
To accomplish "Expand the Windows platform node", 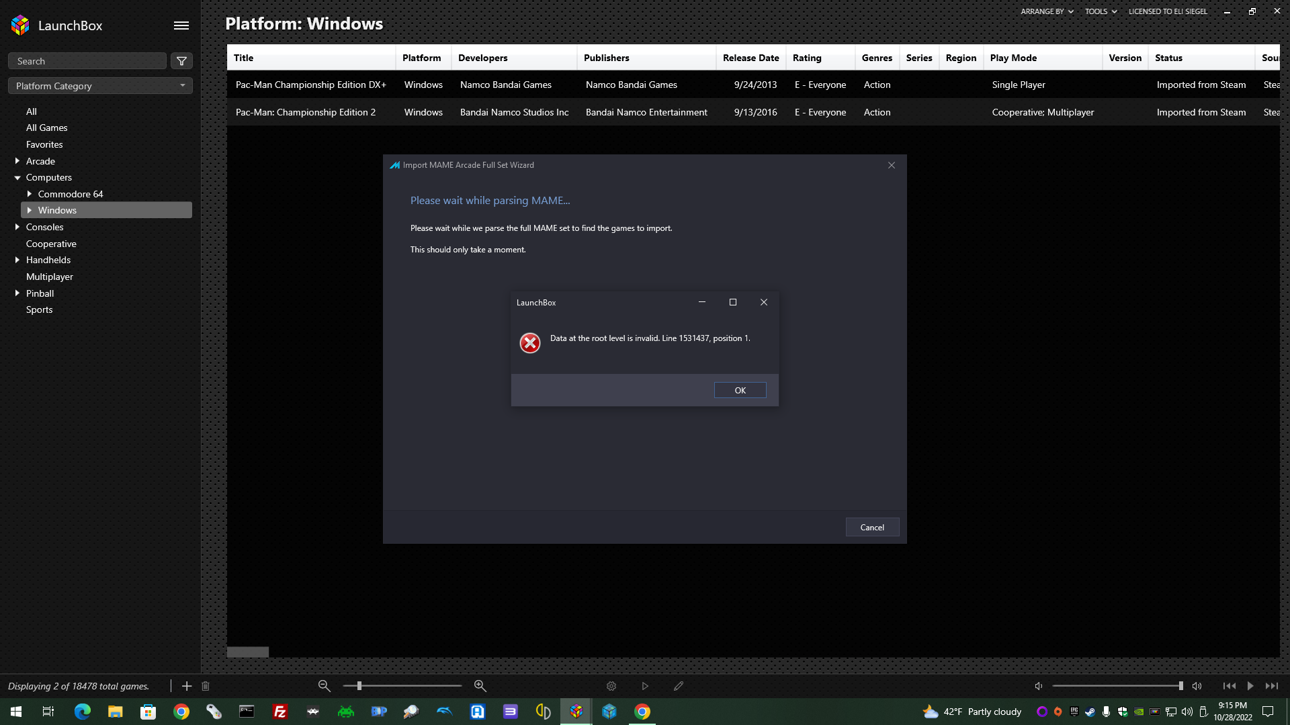I will 30,210.
